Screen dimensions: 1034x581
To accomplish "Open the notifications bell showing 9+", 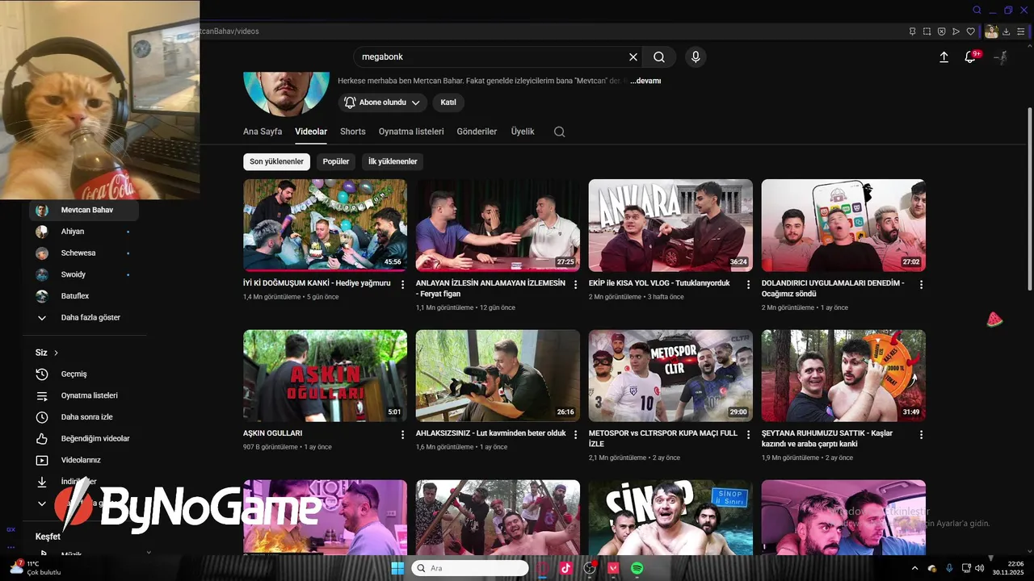I will point(971,57).
